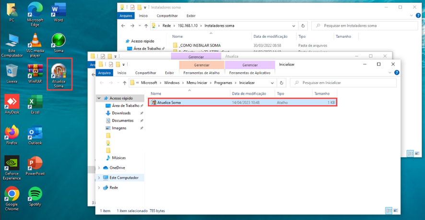Launch Excel from the desktop

[x=35, y=104]
